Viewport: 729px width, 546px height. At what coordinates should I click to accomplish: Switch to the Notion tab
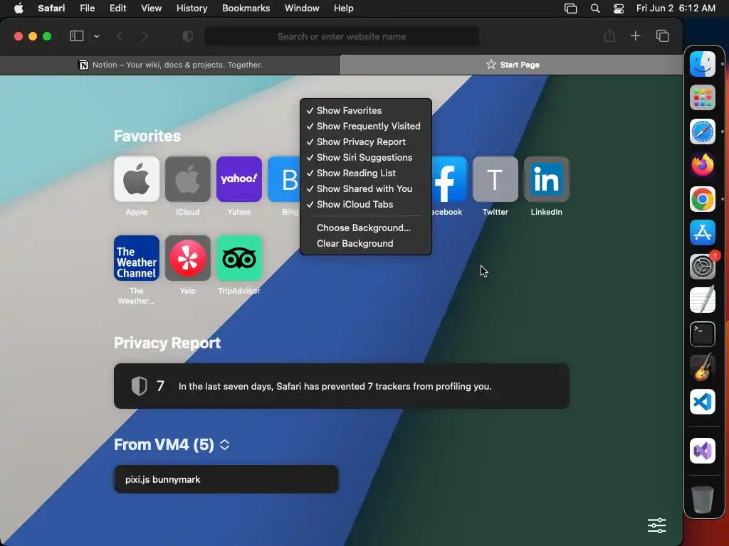coord(170,65)
